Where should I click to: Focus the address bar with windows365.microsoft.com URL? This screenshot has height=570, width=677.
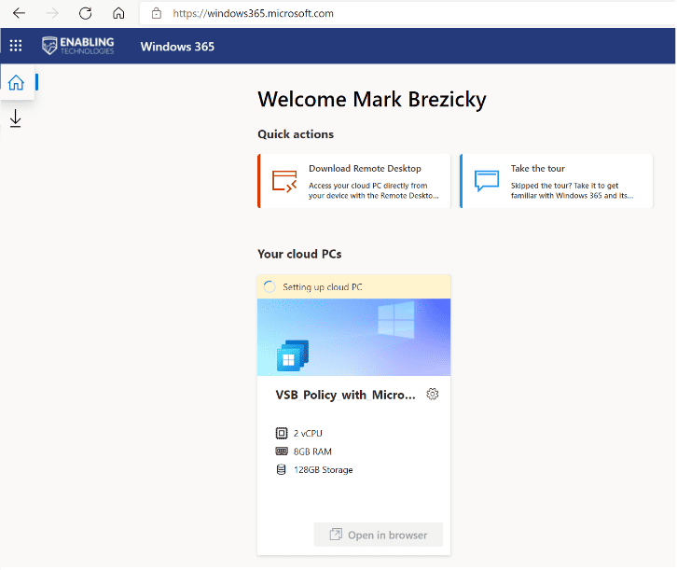[408, 13]
